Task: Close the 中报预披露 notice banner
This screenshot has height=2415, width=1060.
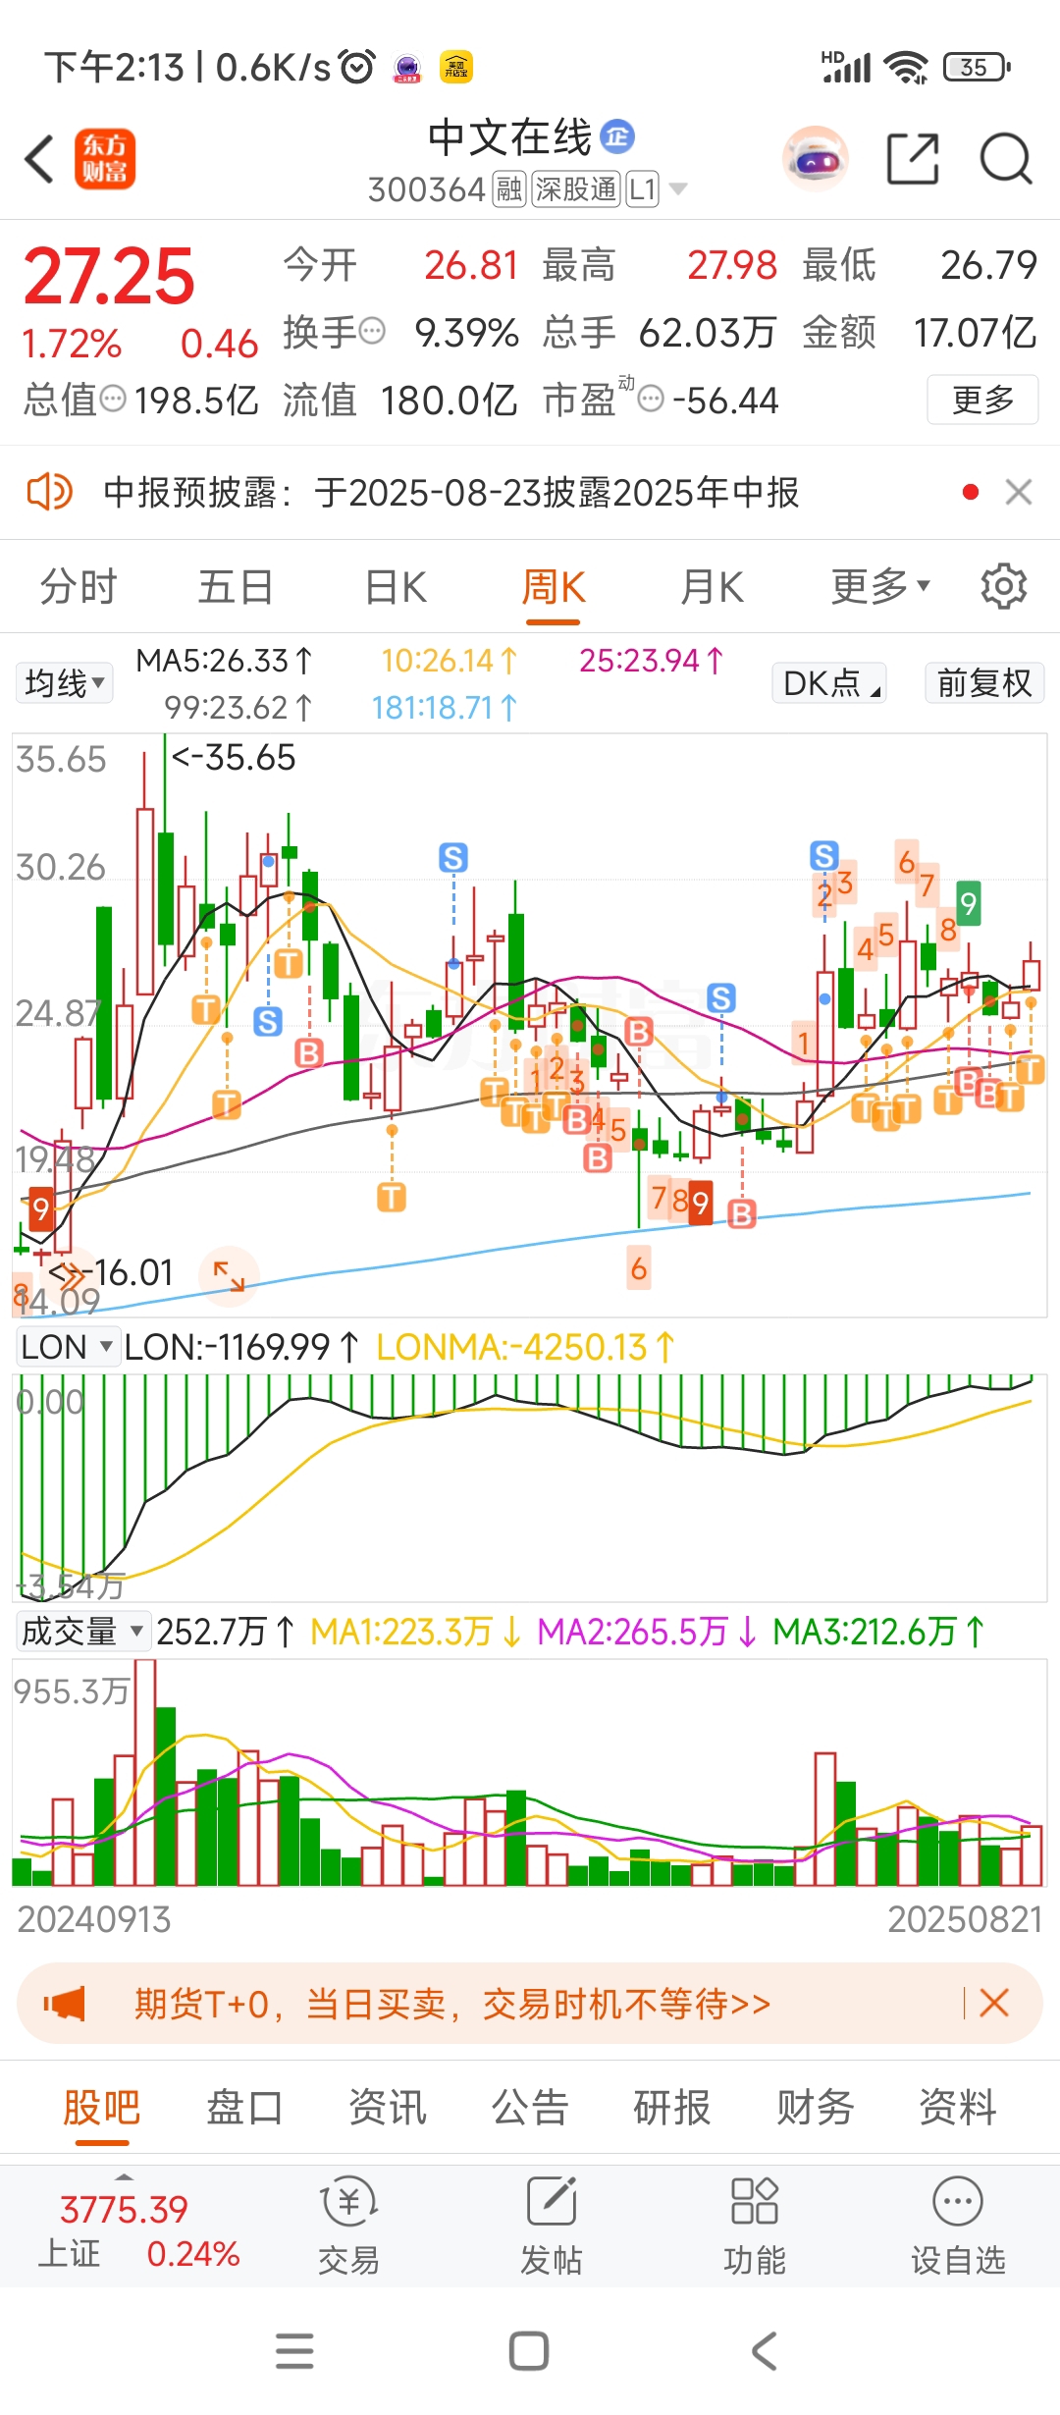Action: pyautogui.click(x=1019, y=492)
